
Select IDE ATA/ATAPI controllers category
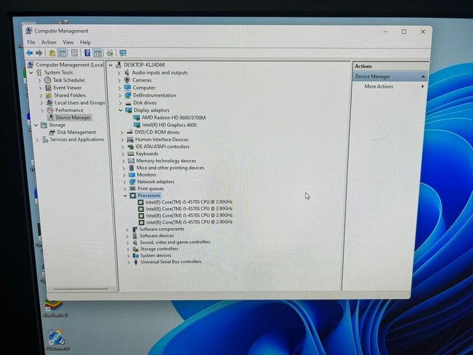(x=163, y=147)
